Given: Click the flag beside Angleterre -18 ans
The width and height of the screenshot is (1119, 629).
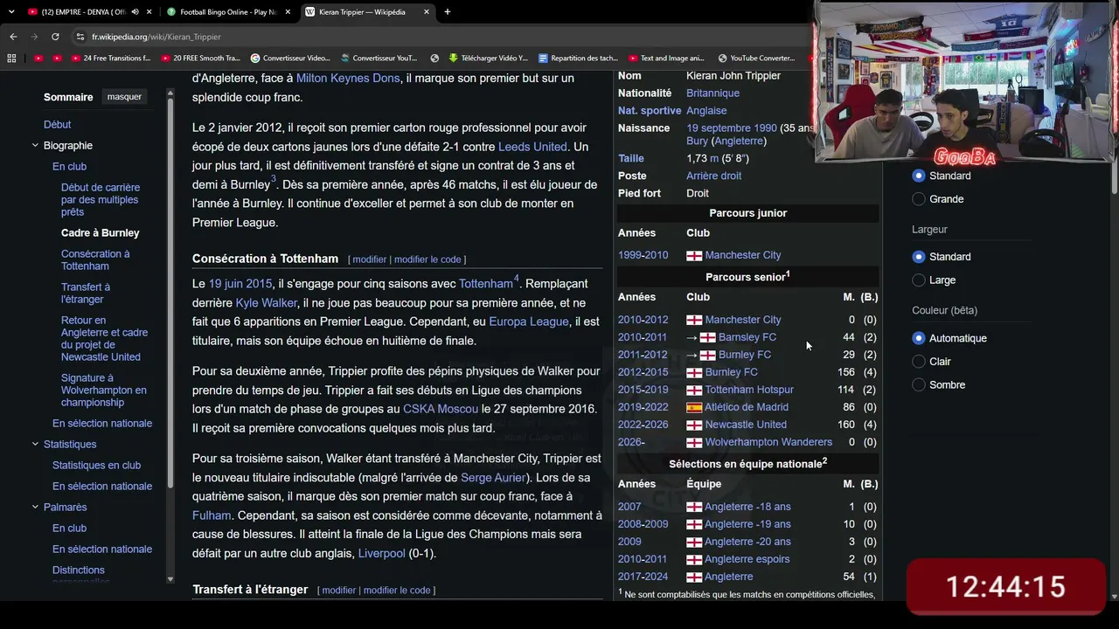Looking at the screenshot, I should coord(694,507).
